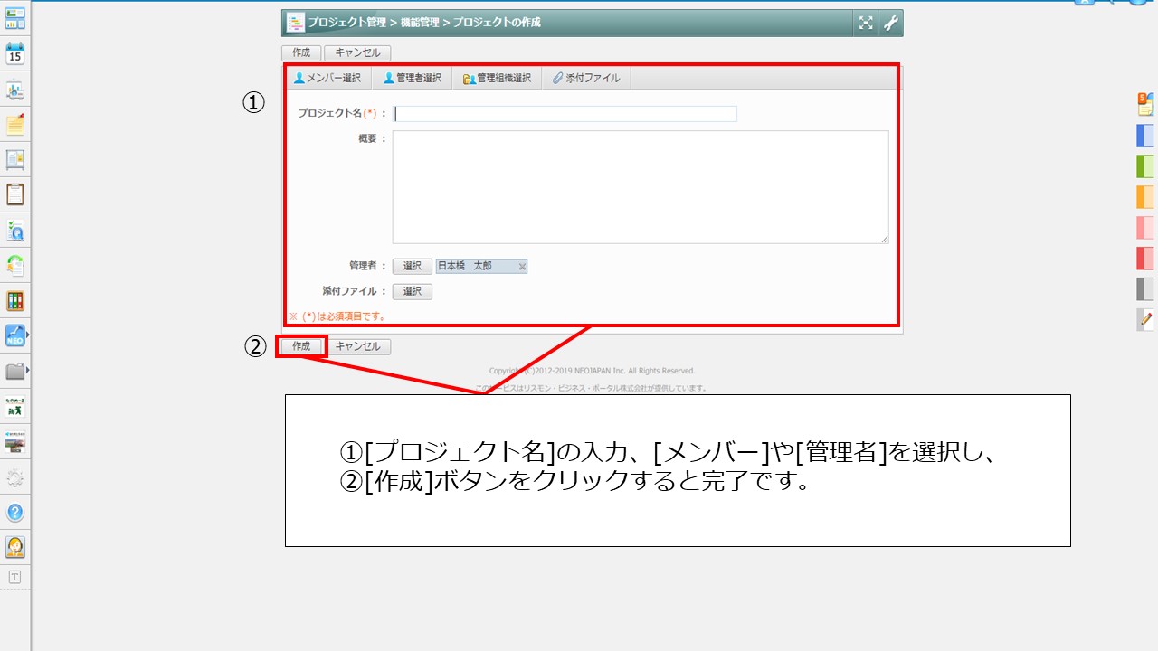Open help with the blue question mark icon
This screenshot has width=1158, height=651.
(15, 513)
